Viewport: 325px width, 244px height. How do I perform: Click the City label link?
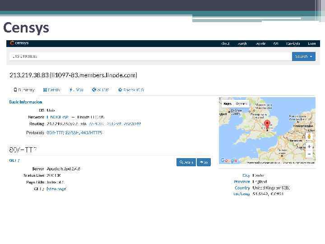click(x=246, y=175)
